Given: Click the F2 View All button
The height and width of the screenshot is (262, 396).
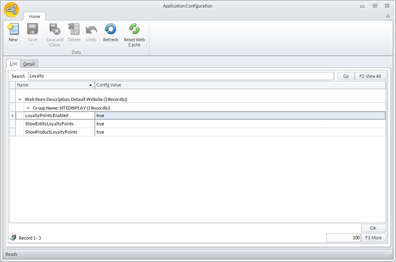Looking at the screenshot, I should coord(370,76).
